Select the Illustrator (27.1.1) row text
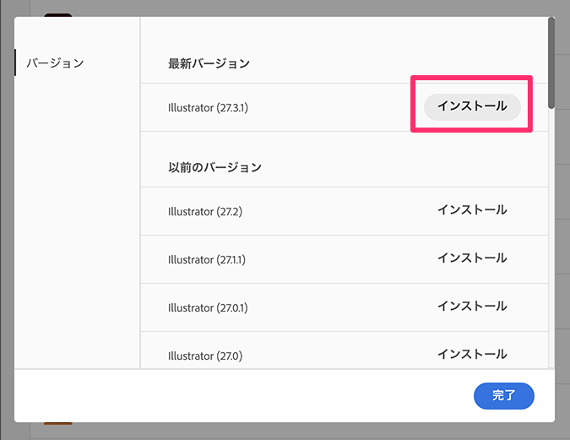Viewport: 570px width, 440px height. (x=207, y=259)
